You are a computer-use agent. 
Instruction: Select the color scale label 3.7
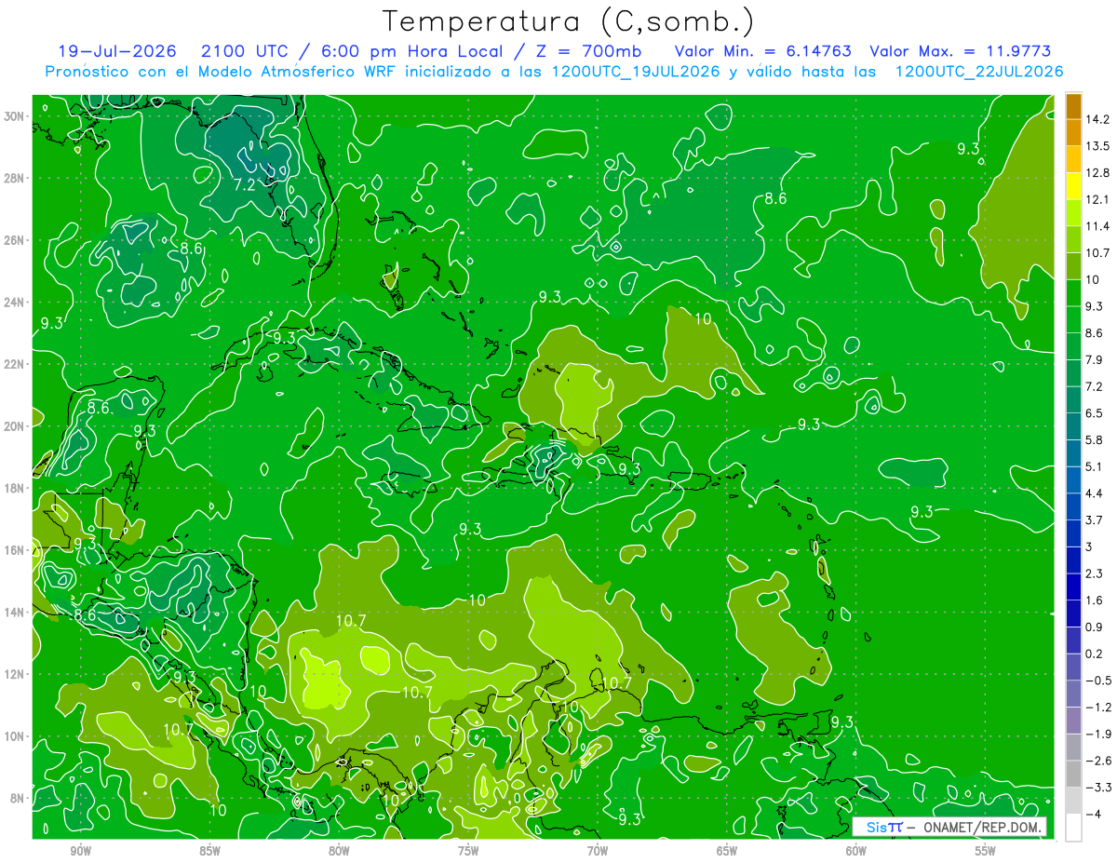pos(1095,519)
